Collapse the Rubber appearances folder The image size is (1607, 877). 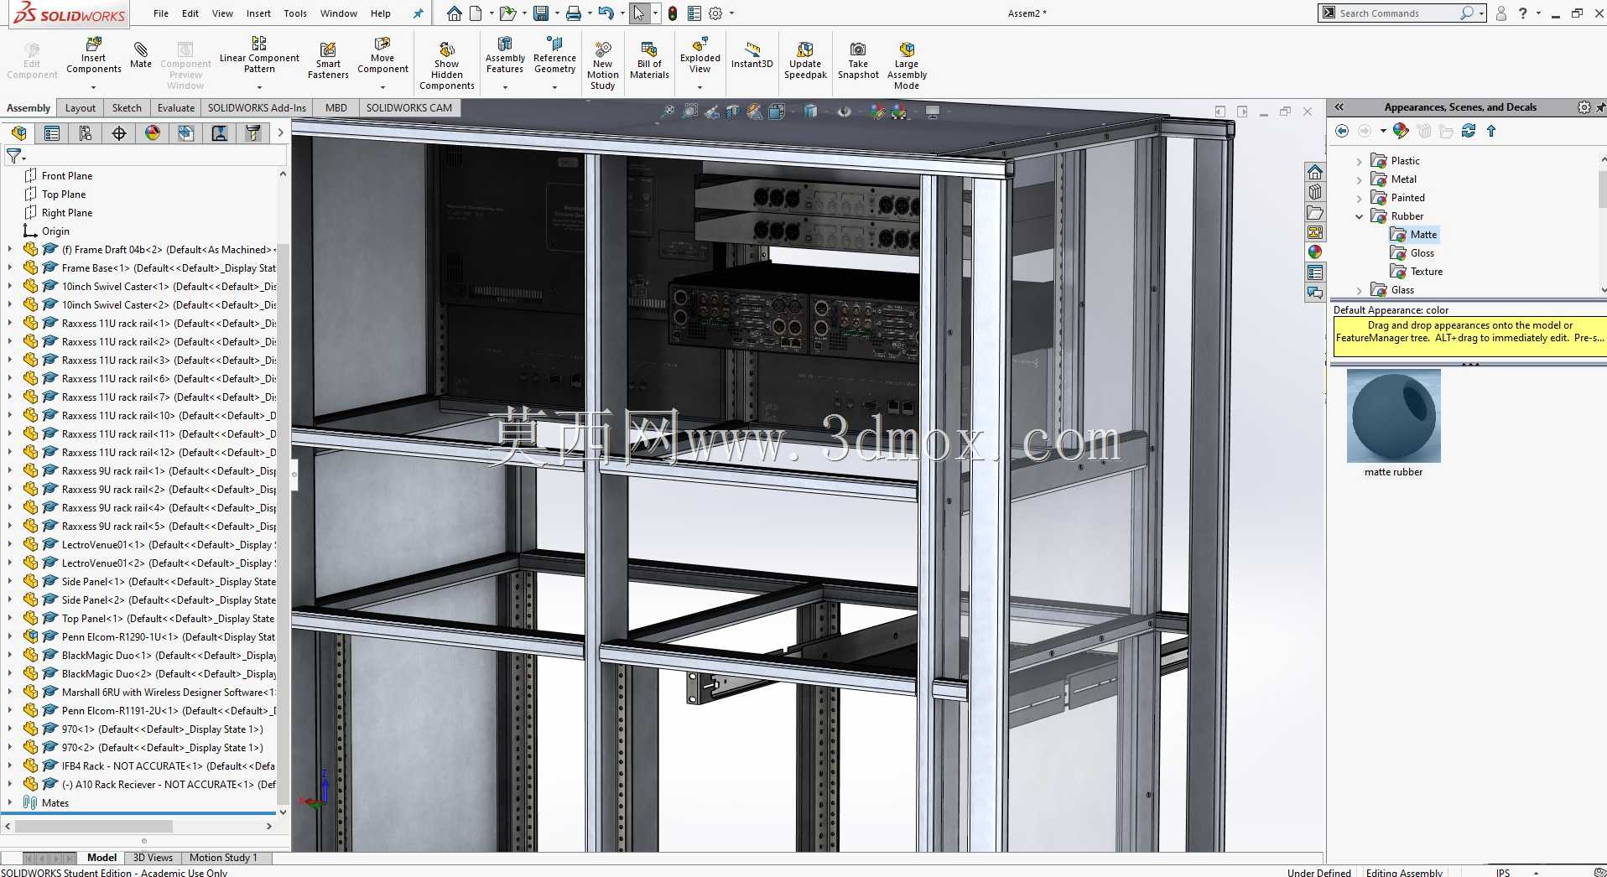[x=1360, y=216]
